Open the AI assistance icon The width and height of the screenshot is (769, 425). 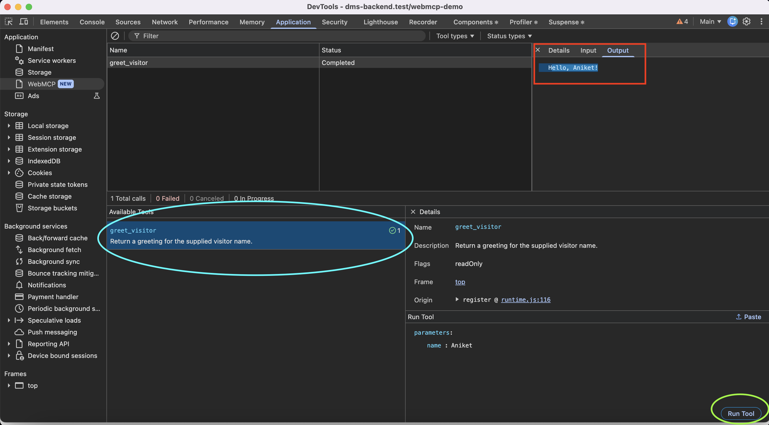[732, 21]
